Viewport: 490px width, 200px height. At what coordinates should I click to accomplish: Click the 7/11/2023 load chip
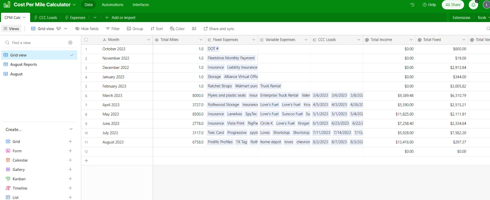[321, 133]
